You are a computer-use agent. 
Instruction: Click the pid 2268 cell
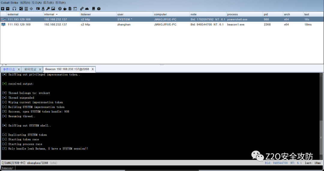tap(273, 24)
